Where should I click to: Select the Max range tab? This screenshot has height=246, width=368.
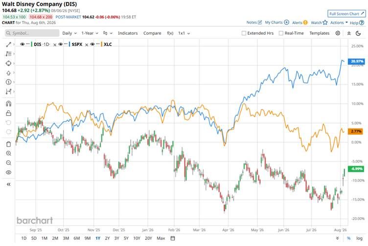coord(161,238)
